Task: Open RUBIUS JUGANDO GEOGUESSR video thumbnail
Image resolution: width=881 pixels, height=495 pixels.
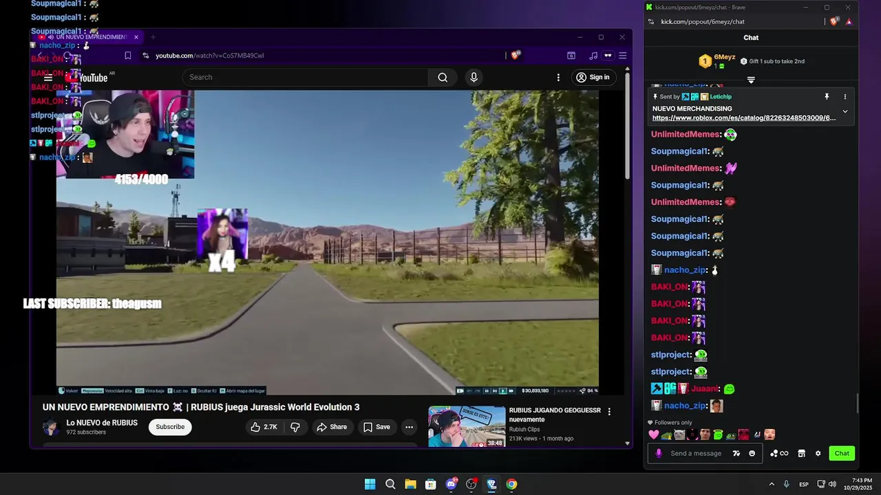Action: [467, 426]
